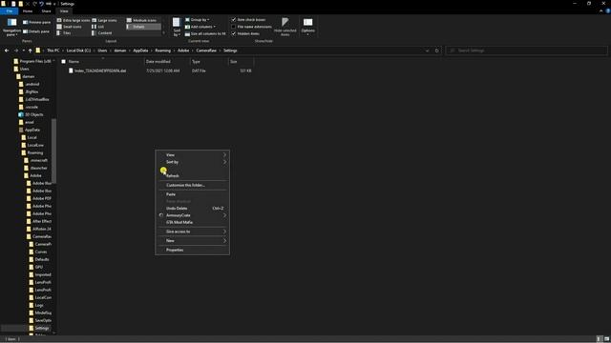Screen dimensions: 611x343
Task: Open the File tab
Action: pyautogui.click(x=10, y=11)
